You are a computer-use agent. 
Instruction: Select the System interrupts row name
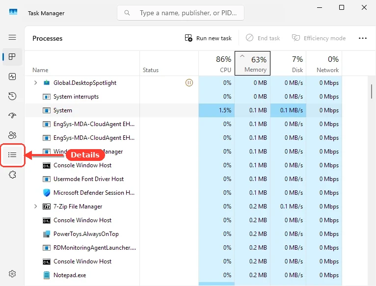[76, 97]
